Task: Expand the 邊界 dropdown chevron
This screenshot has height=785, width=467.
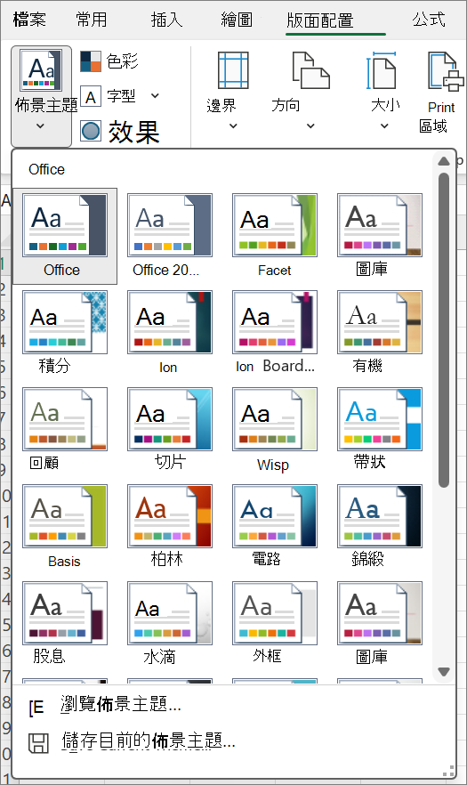Action: pyautogui.click(x=233, y=125)
